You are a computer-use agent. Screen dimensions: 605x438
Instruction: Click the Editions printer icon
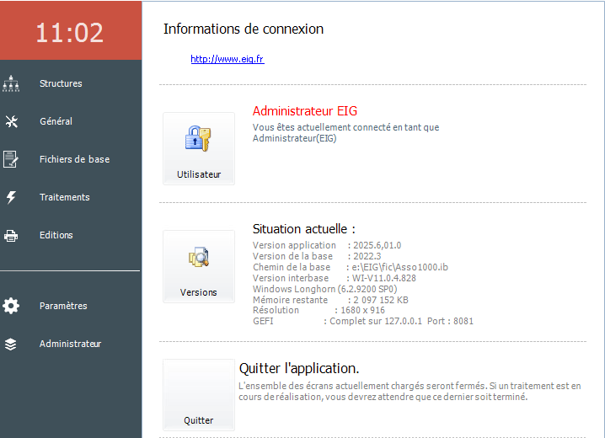11,235
